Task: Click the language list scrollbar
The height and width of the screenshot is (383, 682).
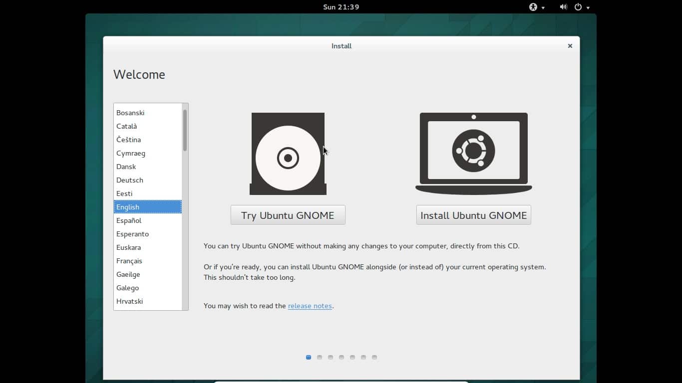Action: point(185,131)
